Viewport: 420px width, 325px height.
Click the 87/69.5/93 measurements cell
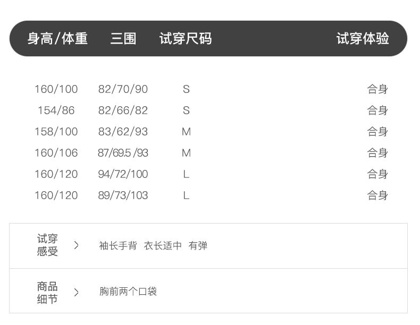(123, 153)
